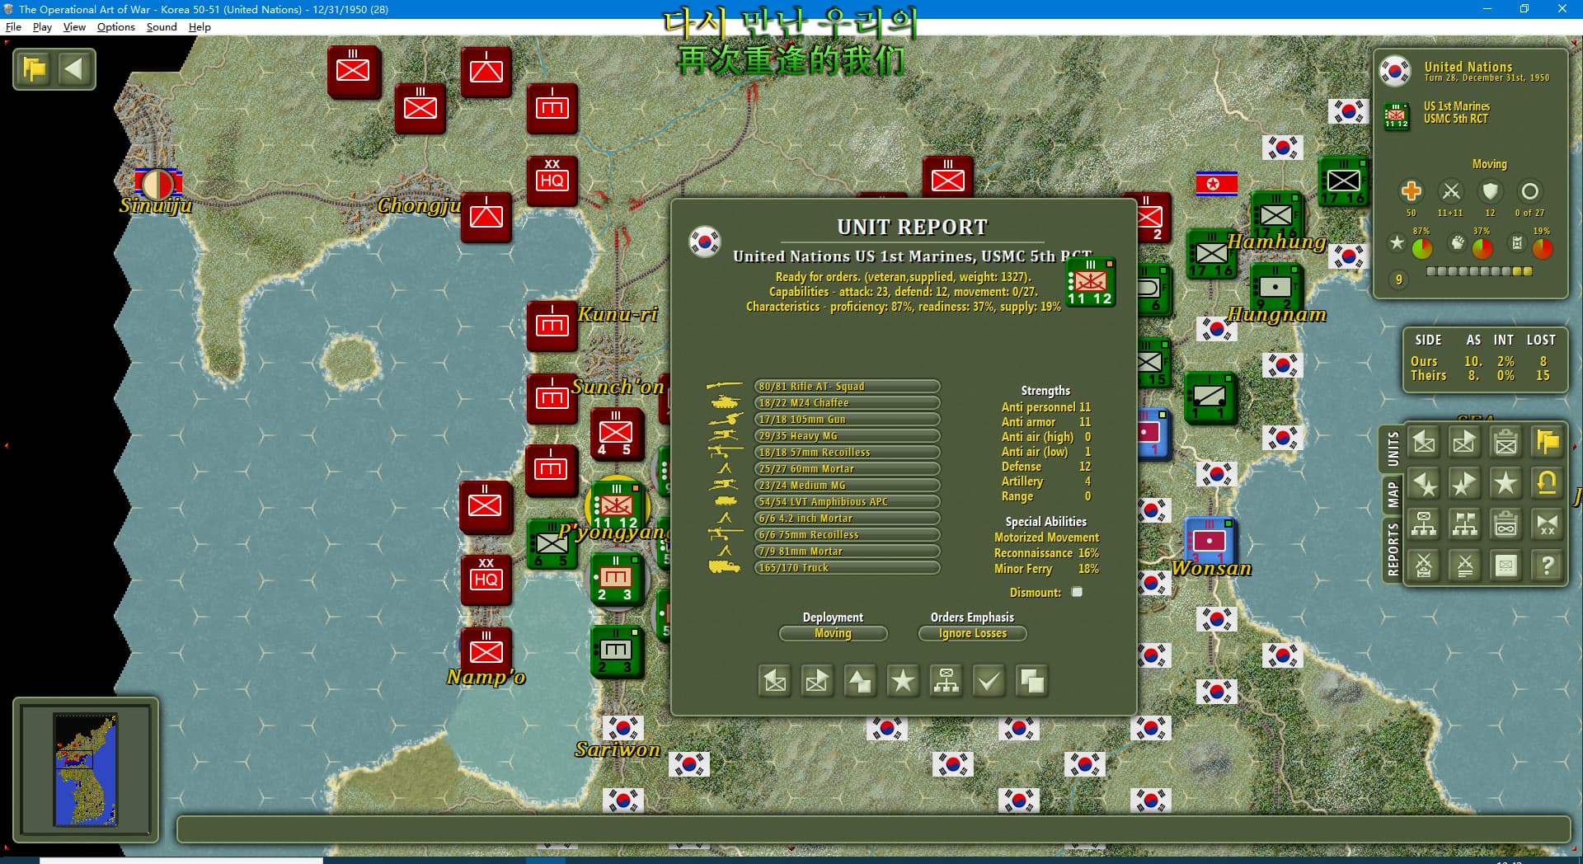Screen dimensions: 1583x864
Task: Click the overlapping squares icon in Unit Report
Action: coord(1031,681)
